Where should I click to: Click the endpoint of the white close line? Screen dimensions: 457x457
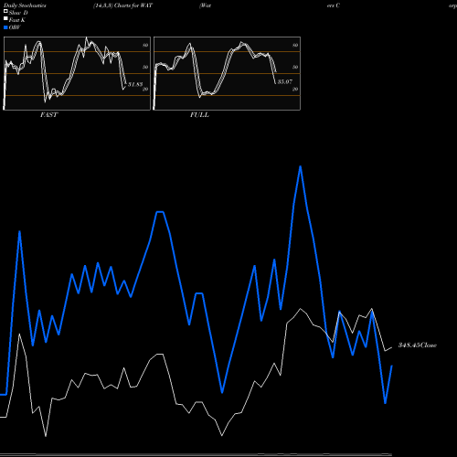tap(392, 347)
